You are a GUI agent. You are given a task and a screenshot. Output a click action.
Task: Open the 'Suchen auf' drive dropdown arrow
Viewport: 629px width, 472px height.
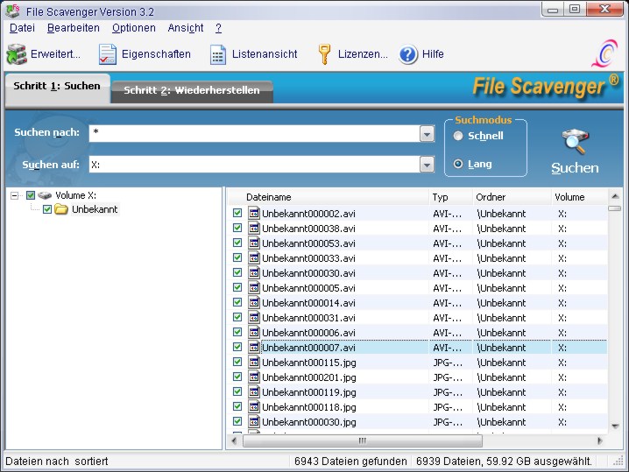(x=427, y=164)
